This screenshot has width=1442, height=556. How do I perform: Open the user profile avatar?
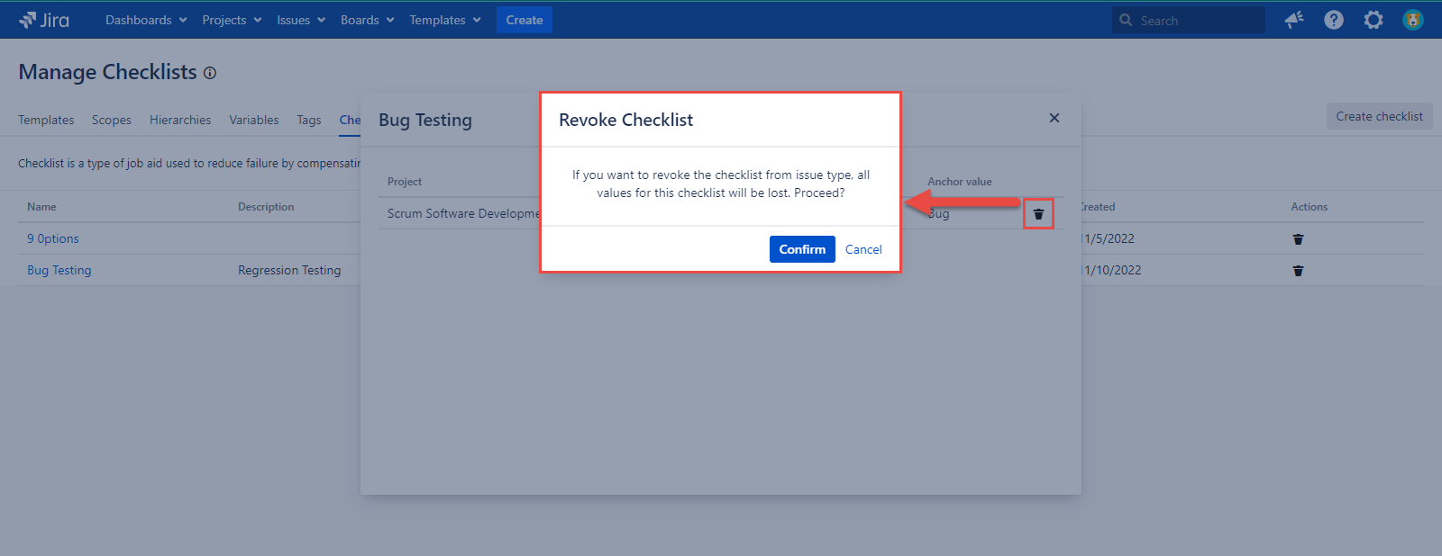[1412, 20]
